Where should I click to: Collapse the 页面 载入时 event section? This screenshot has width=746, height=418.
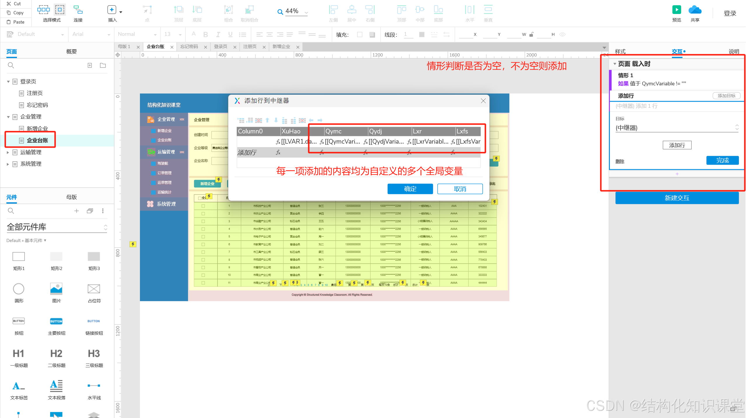(615, 64)
